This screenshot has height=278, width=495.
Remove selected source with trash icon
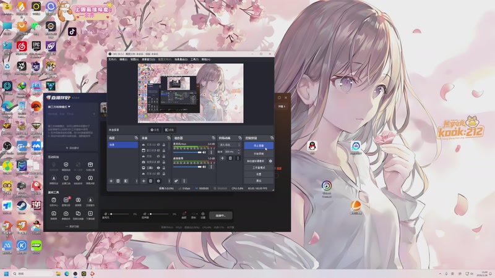click(x=150, y=181)
